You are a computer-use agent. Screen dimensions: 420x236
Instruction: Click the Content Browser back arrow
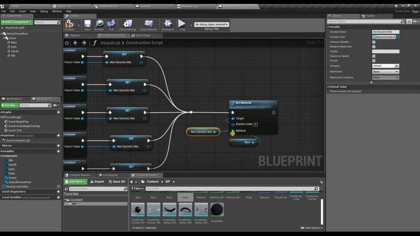pos(131,182)
